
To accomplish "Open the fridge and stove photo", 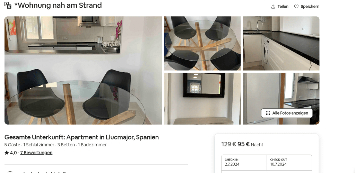I will (x=281, y=99).
